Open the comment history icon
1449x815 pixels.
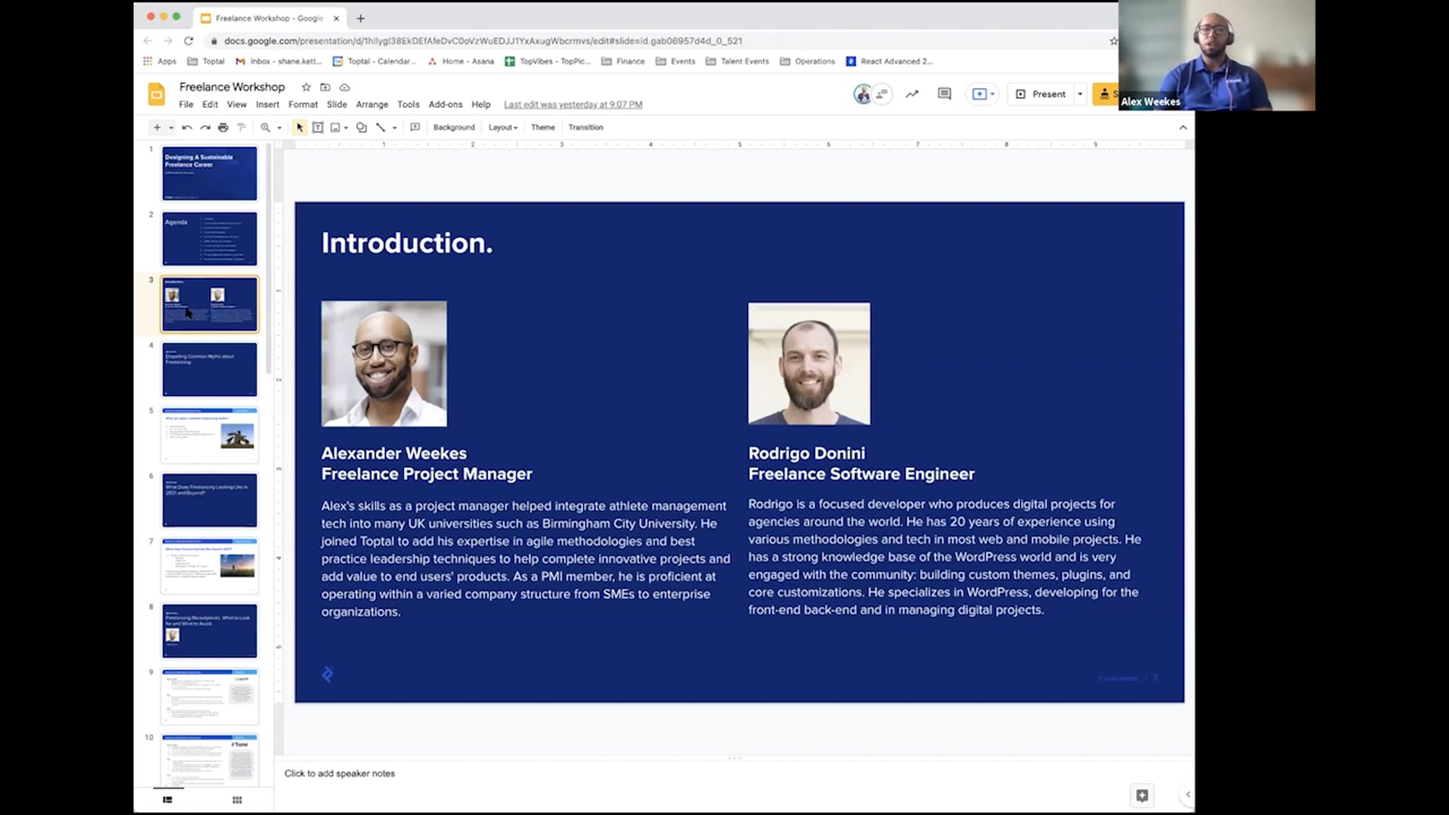click(944, 94)
